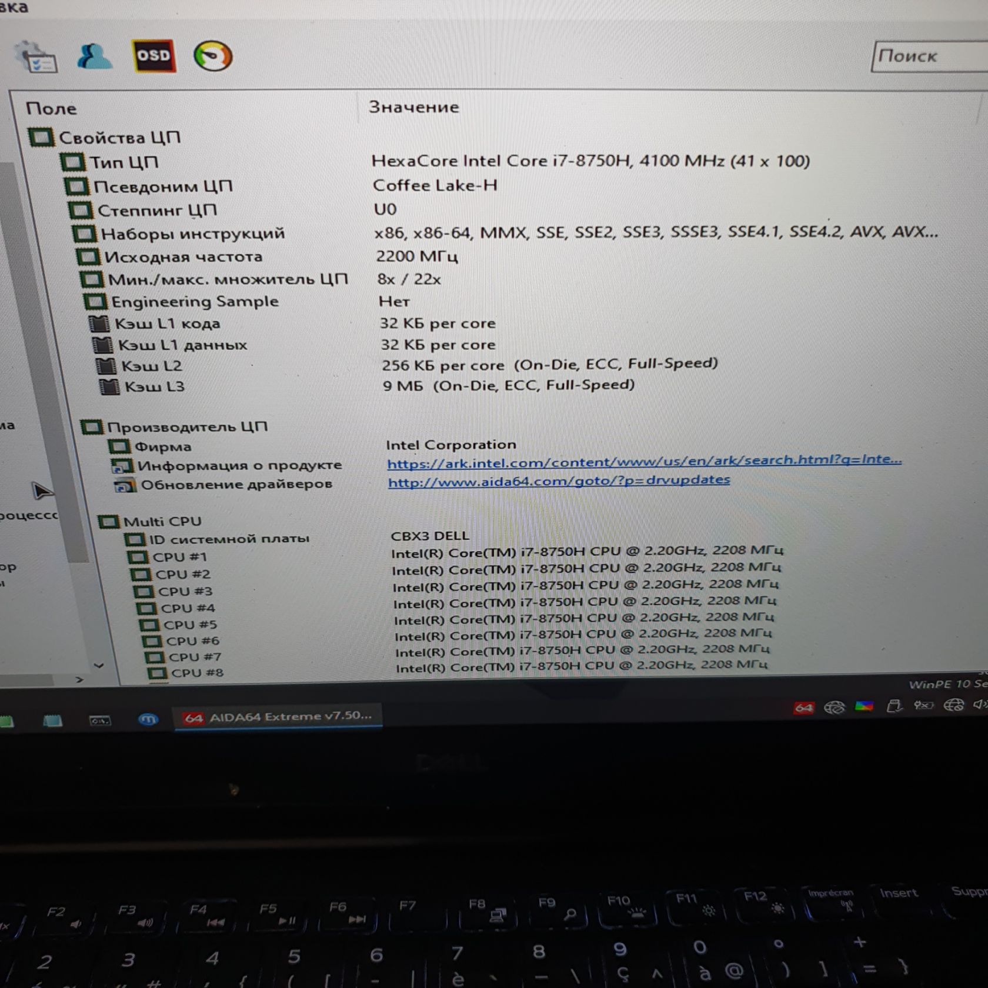The image size is (988, 988).
Task: Open the aida64.com driver updates link
Action: click(559, 481)
